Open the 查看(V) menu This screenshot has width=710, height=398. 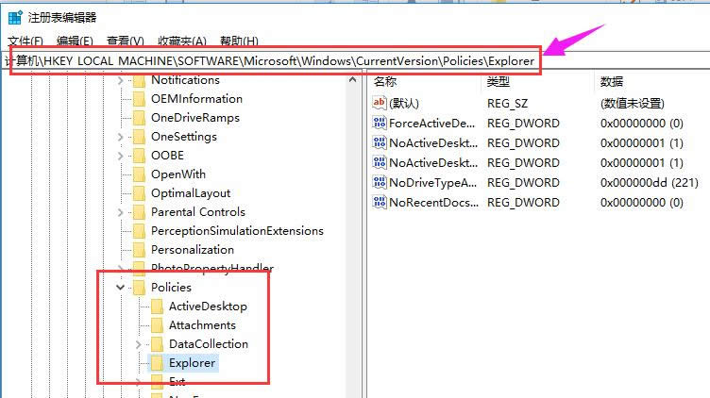tap(125, 41)
